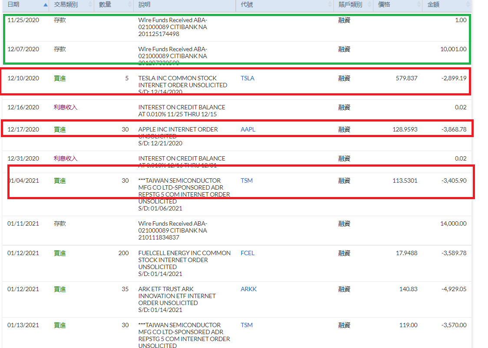Sort by the 交易類別 column sort arrows

point(90,5)
